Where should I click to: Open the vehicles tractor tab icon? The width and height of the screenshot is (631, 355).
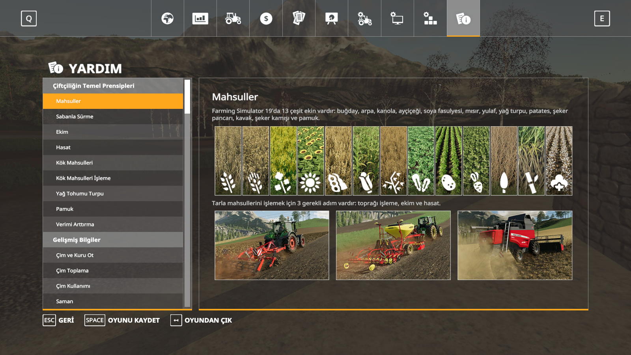click(233, 18)
